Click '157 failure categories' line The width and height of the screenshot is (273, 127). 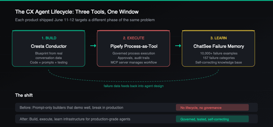[x=219, y=58]
